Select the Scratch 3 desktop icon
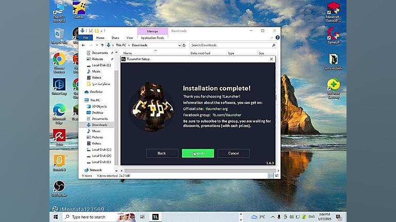The width and height of the screenshot is (396, 222). [59, 163]
